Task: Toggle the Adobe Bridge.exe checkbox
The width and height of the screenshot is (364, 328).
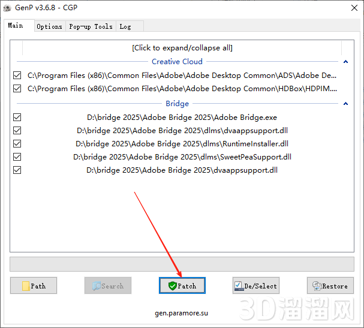Action: click(x=17, y=117)
